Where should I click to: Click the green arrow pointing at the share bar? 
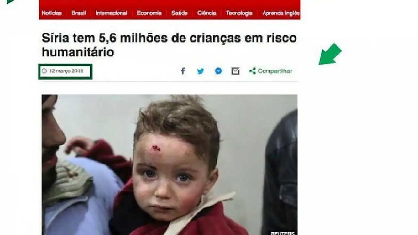pyautogui.click(x=330, y=54)
